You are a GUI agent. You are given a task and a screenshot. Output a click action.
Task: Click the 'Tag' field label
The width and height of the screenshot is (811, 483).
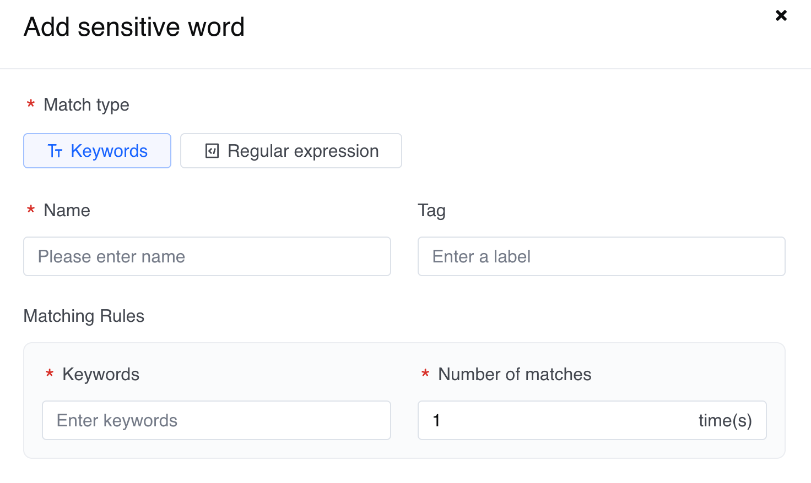pyautogui.click(x=431, y=210)
